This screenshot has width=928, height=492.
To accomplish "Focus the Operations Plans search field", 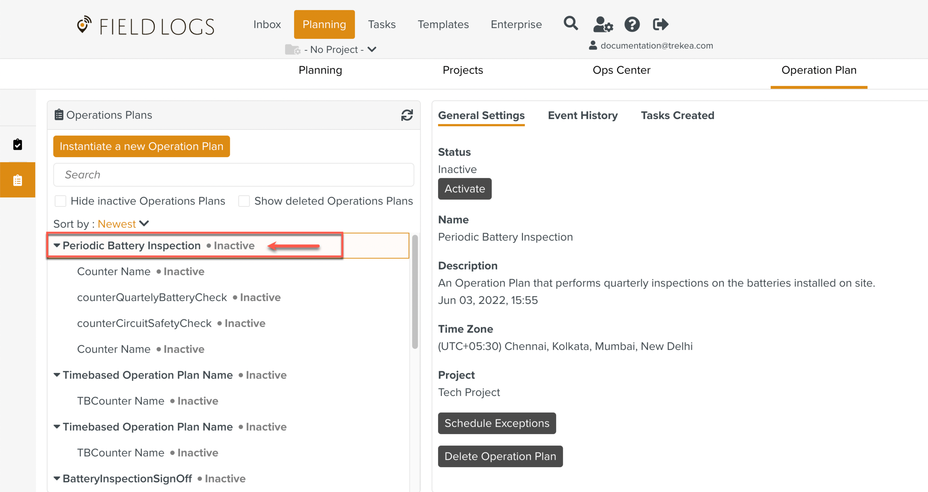I will pos(233,175).
